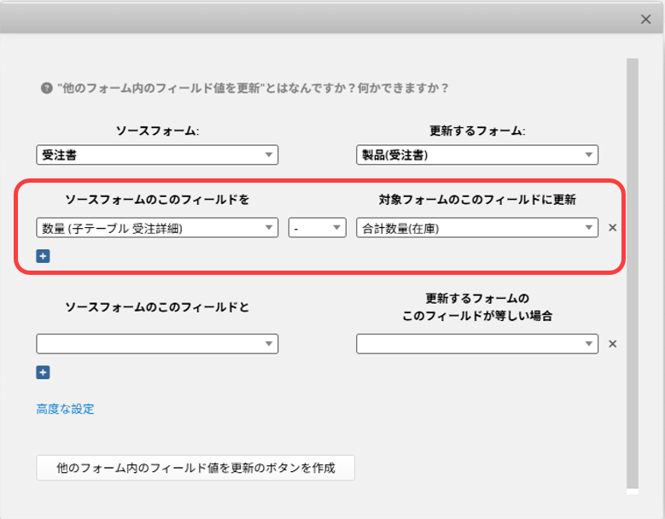The height and width of the screenshot is (519, 665).
Task: Add another matching condition with lower plus icon
Action: (x=43, y=372)
